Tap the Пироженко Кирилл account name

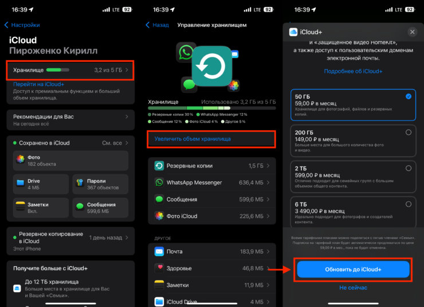(x=53, y=50)
